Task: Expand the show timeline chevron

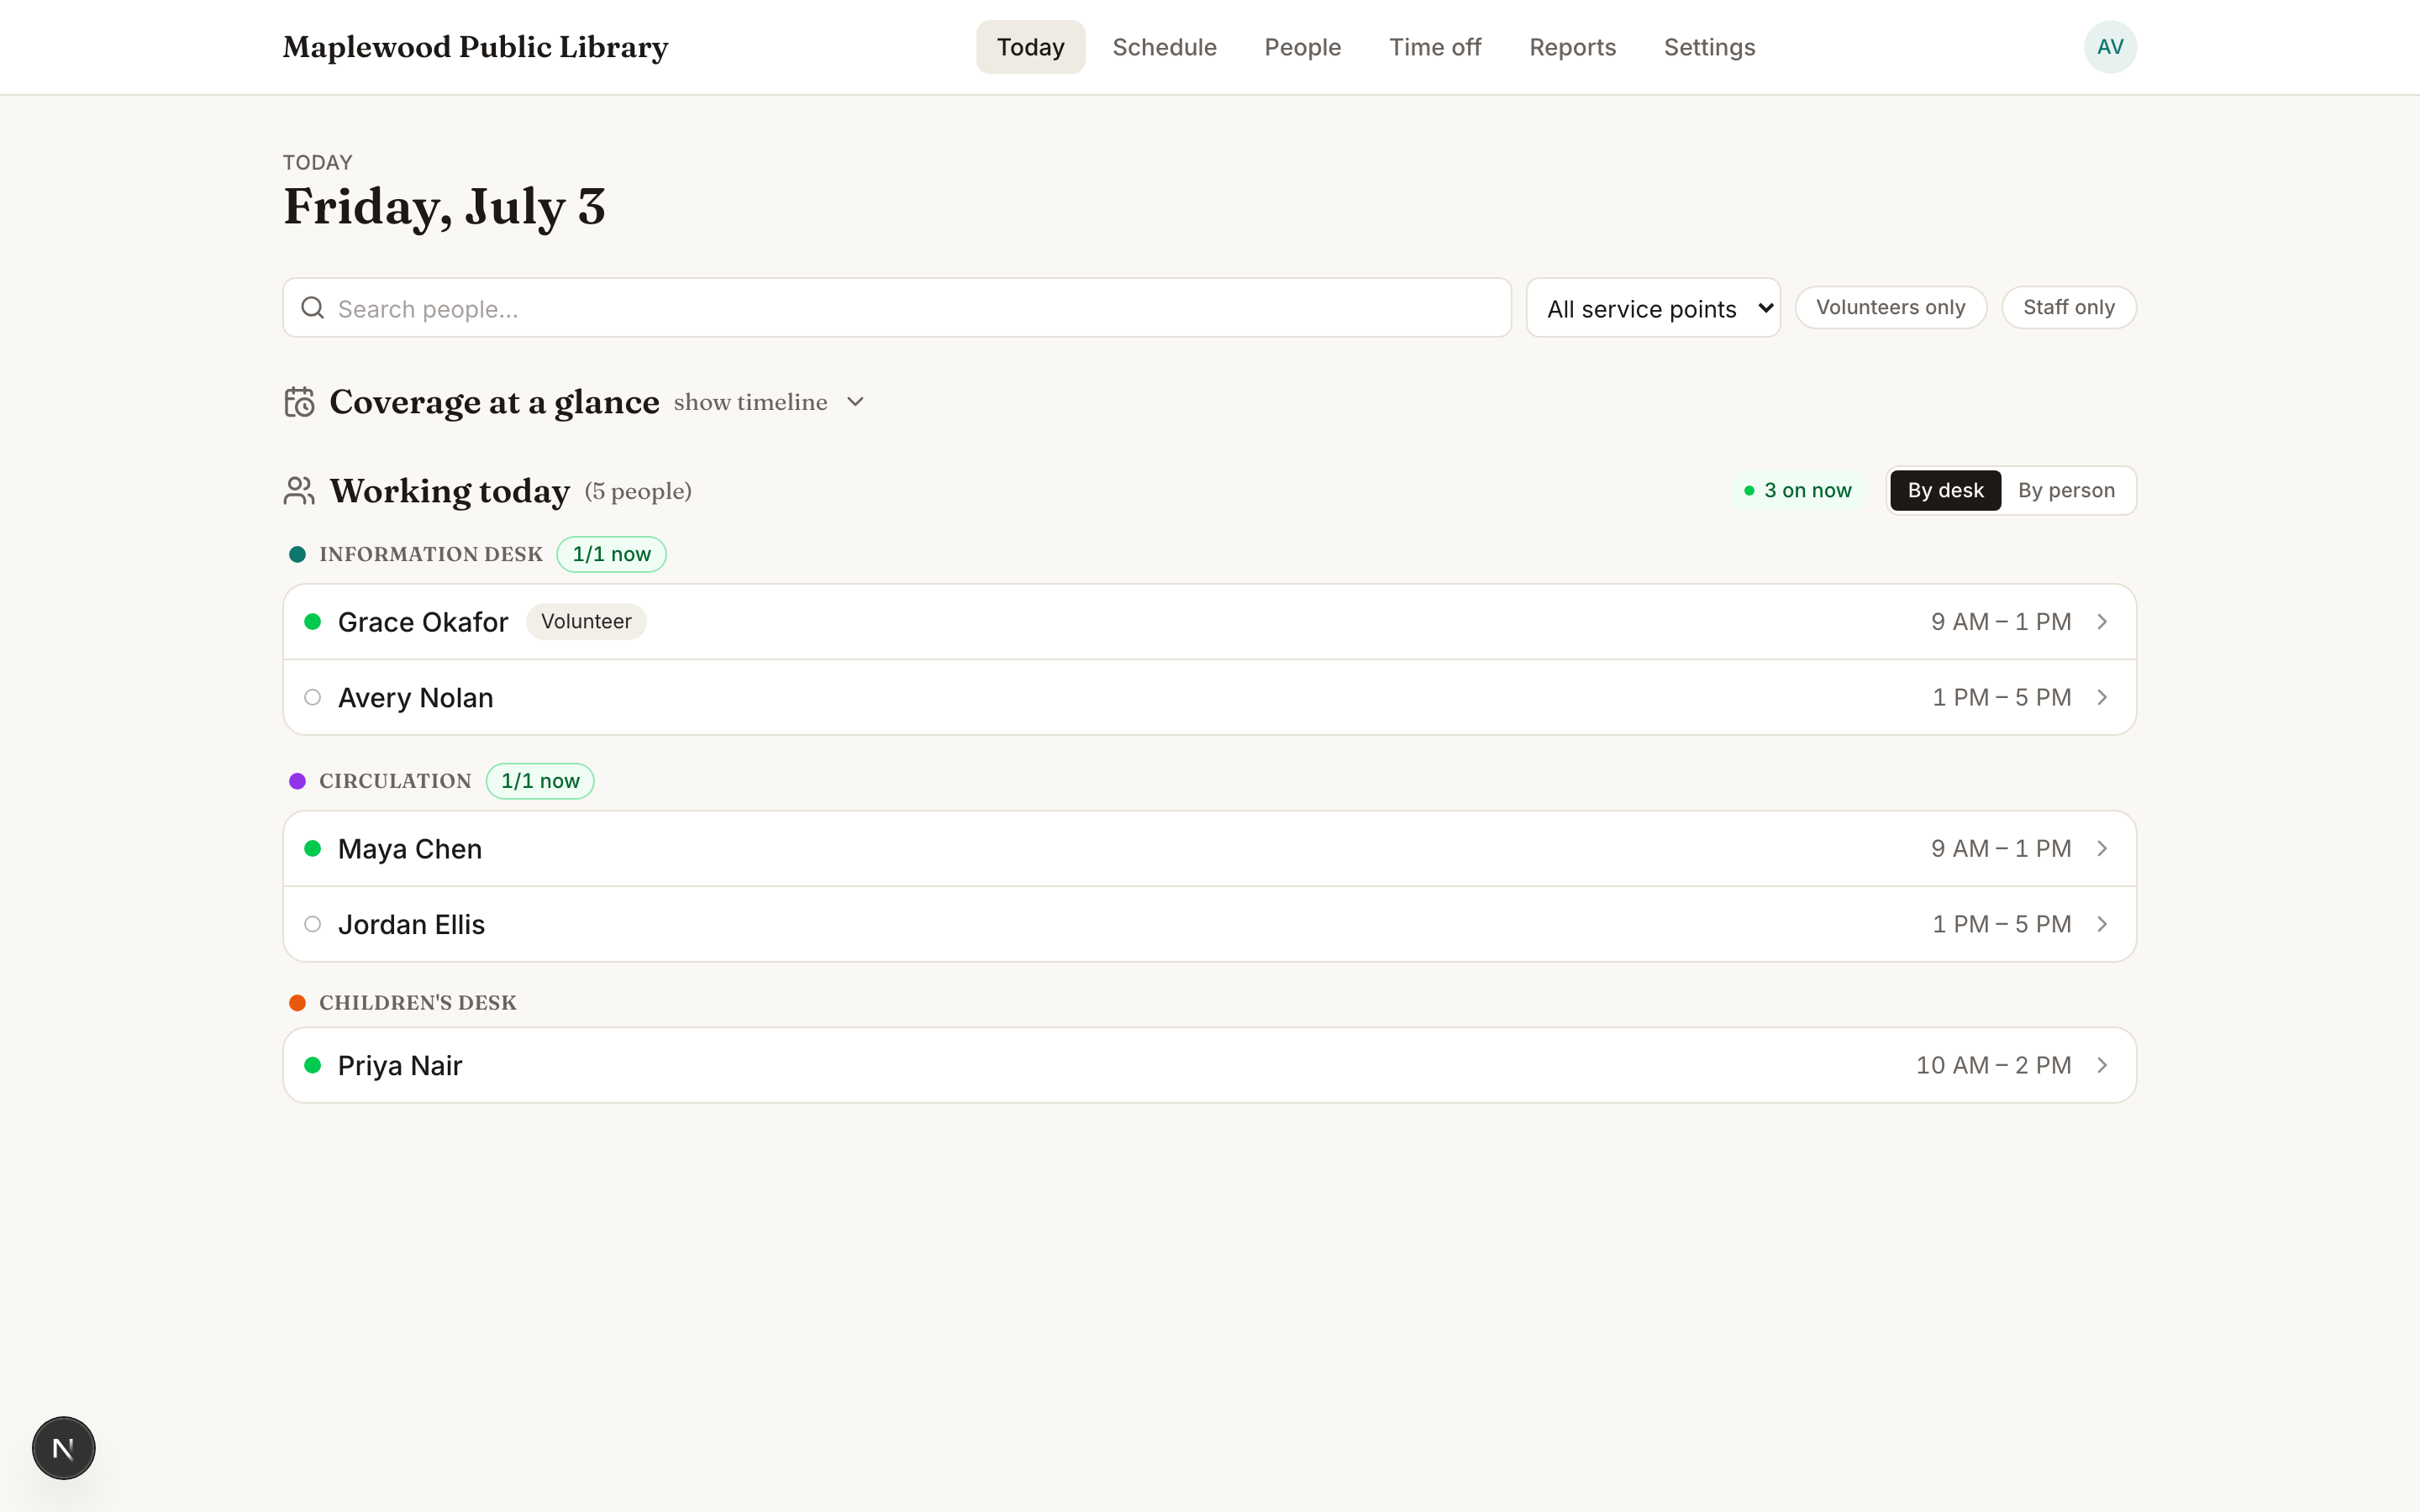Action: pos(855,402)
